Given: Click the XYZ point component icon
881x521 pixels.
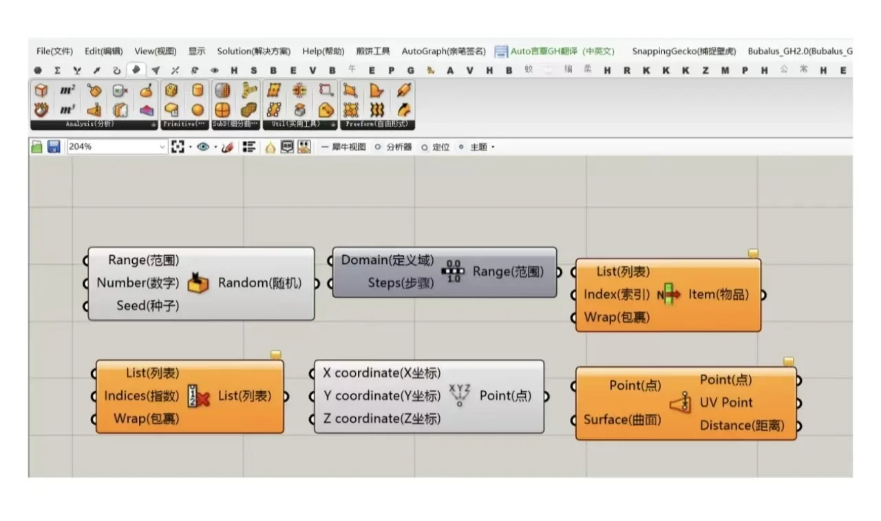Looking at the screenshot, I should (x=459, y=395).
